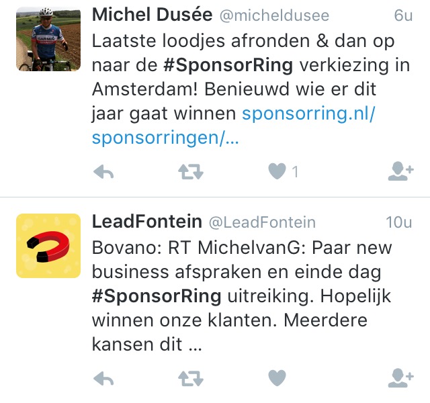Follow Michel Dusée via add-person icon
The width and height of the screenshot is (430, 403).
click(400, 171)
